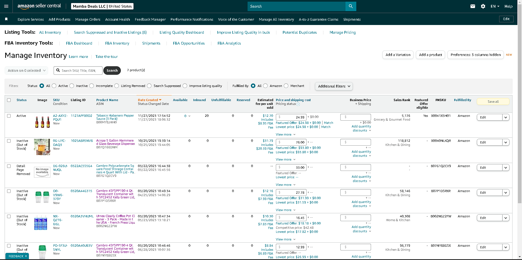The image size is (522, 260).
Task: Go to FBA Dashboard tab
Action: click(79, 43)
